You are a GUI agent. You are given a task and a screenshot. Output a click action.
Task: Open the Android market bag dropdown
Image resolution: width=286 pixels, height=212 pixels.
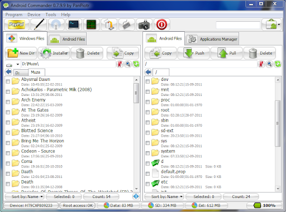(271, 25)
